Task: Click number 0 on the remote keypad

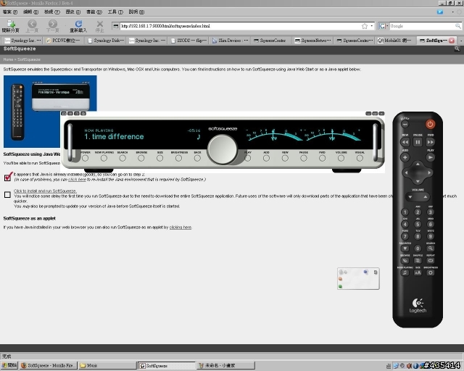Action: point(418,249)
